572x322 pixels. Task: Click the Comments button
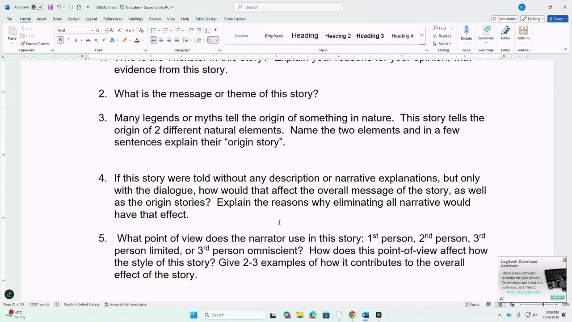[x=504, y=19]
